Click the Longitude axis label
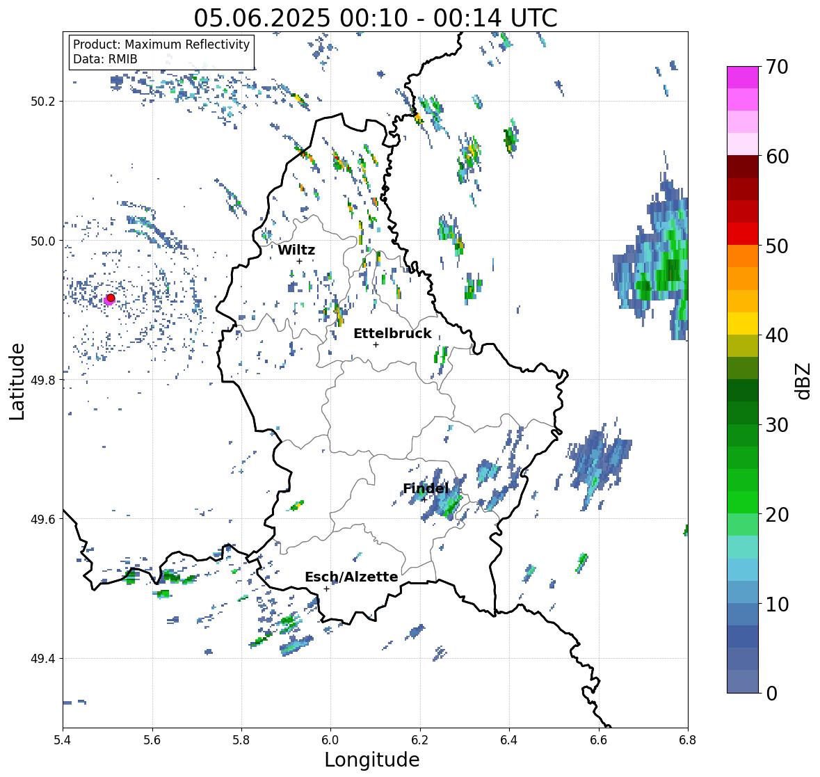The image size is (820, 777). (372, 760)
